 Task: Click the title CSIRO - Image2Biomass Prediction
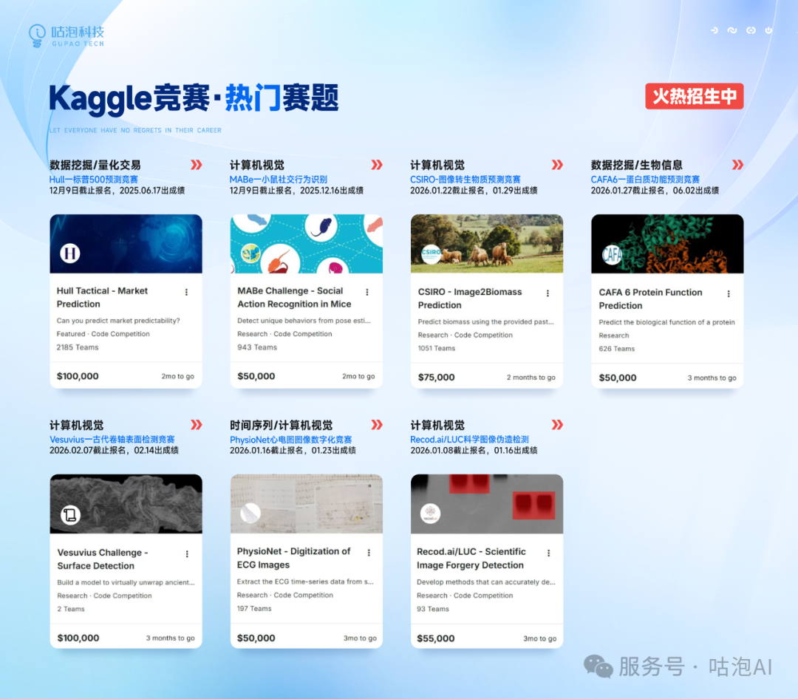coord(470,299)
